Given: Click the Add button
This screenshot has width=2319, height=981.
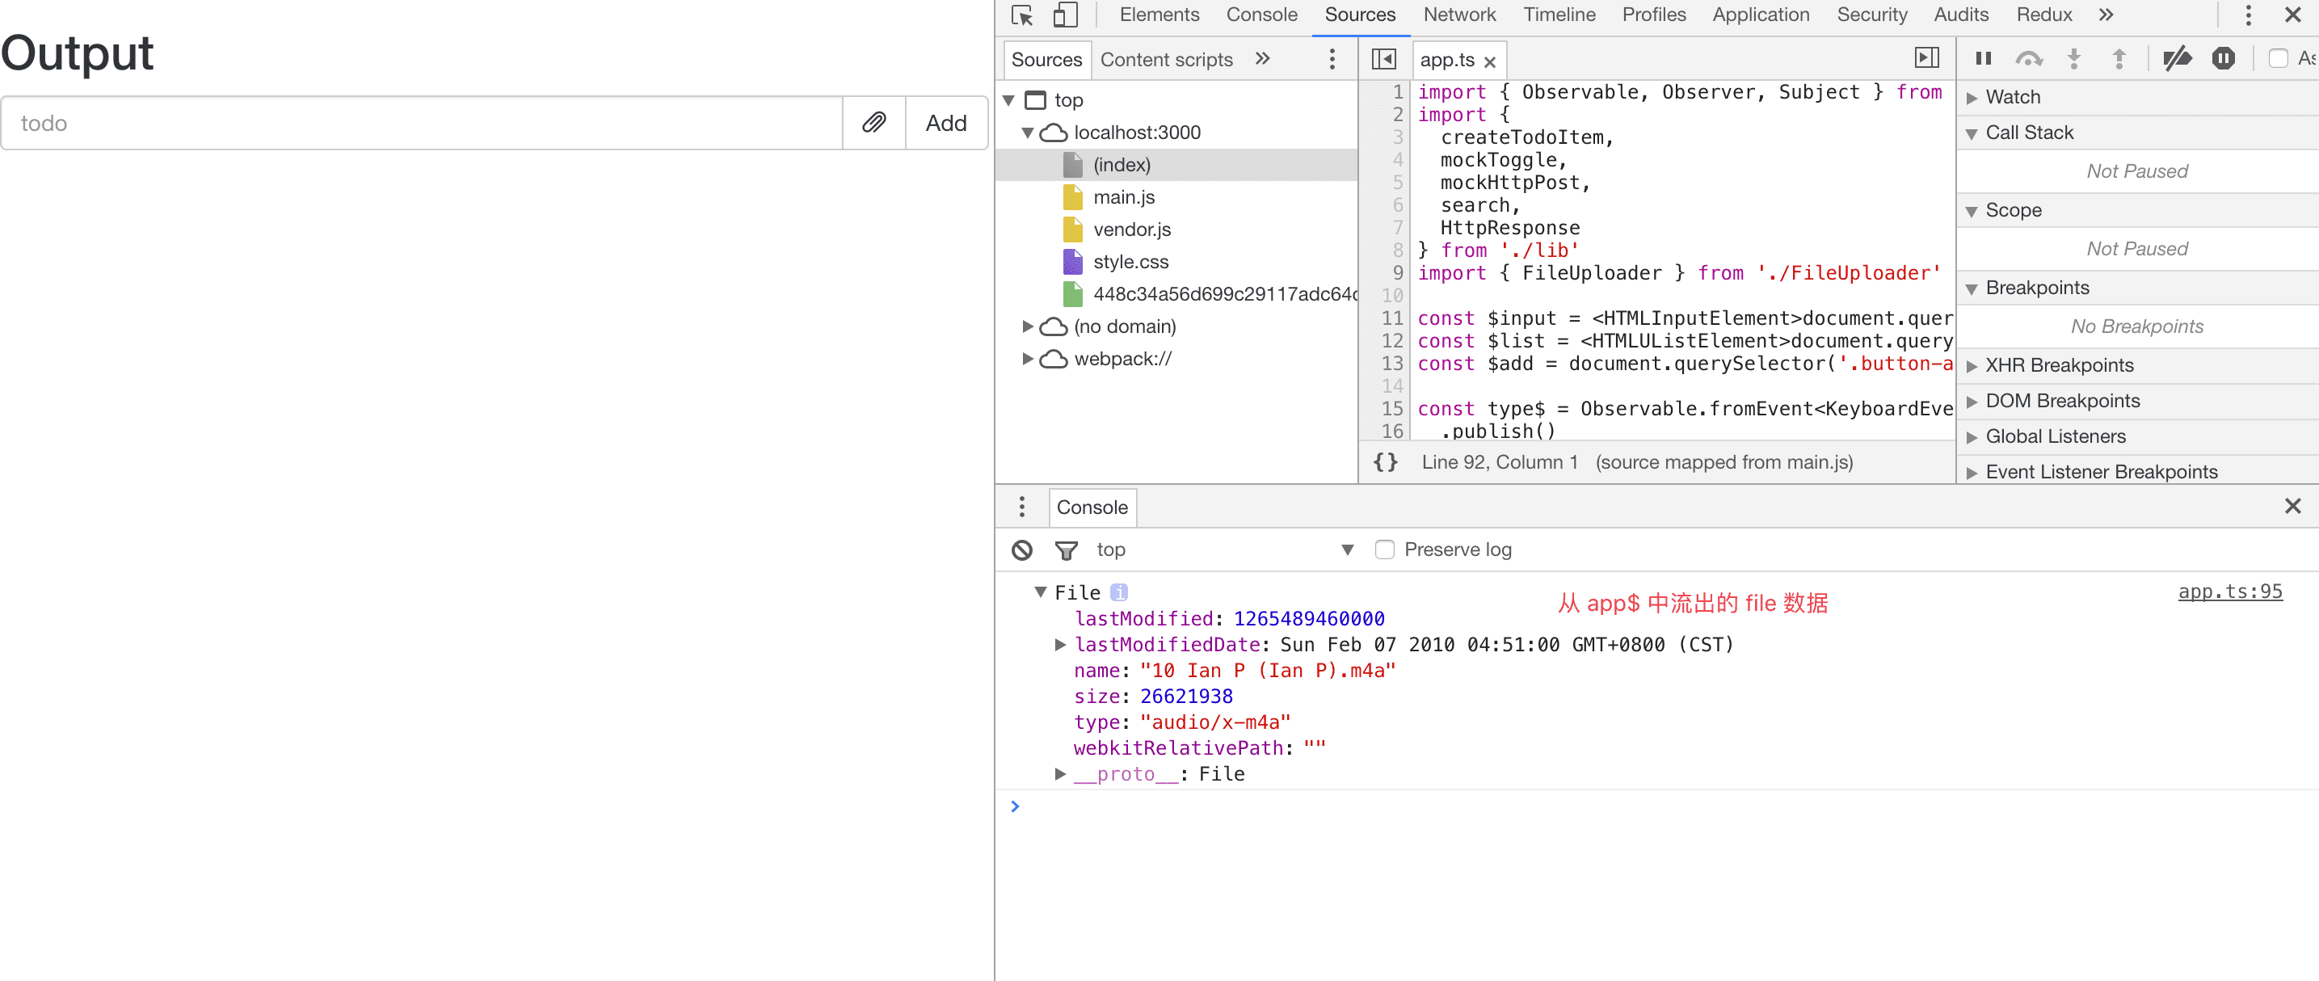Looking at the screenshot, I should (945, 122).
